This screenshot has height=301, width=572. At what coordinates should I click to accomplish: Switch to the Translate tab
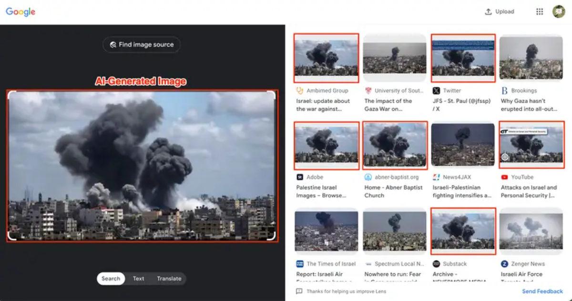pyautogui.click(x=169, y=279)
